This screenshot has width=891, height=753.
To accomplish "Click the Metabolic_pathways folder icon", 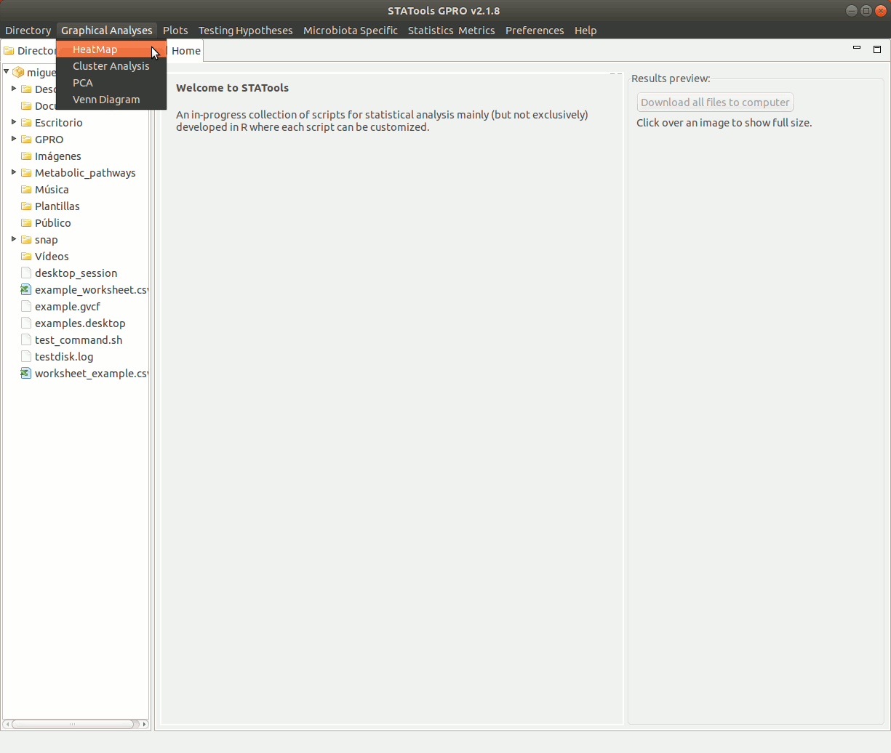I will (x=26, y=173).
